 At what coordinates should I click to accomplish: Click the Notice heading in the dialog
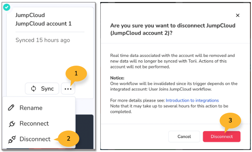point(117,78)
